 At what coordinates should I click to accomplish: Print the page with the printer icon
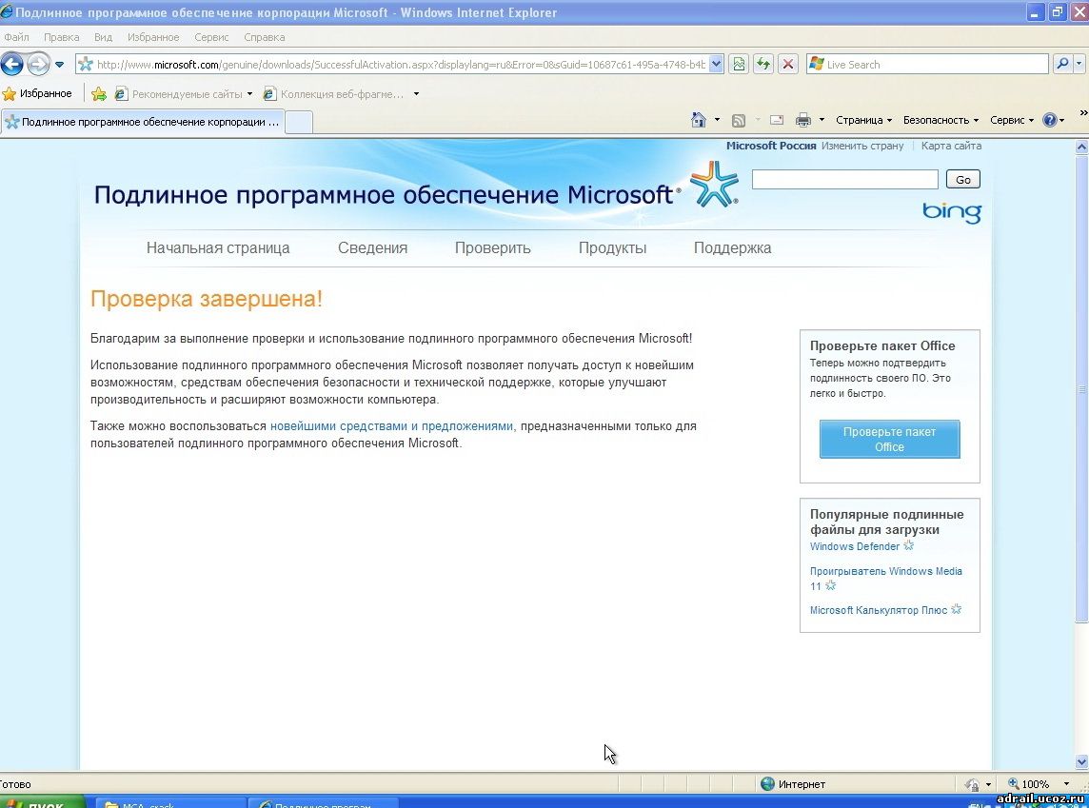click(x=802, y=120)
